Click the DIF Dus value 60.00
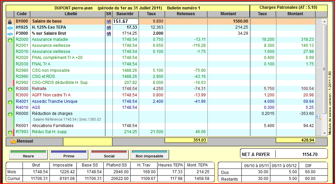 click(x=310, y=172)
